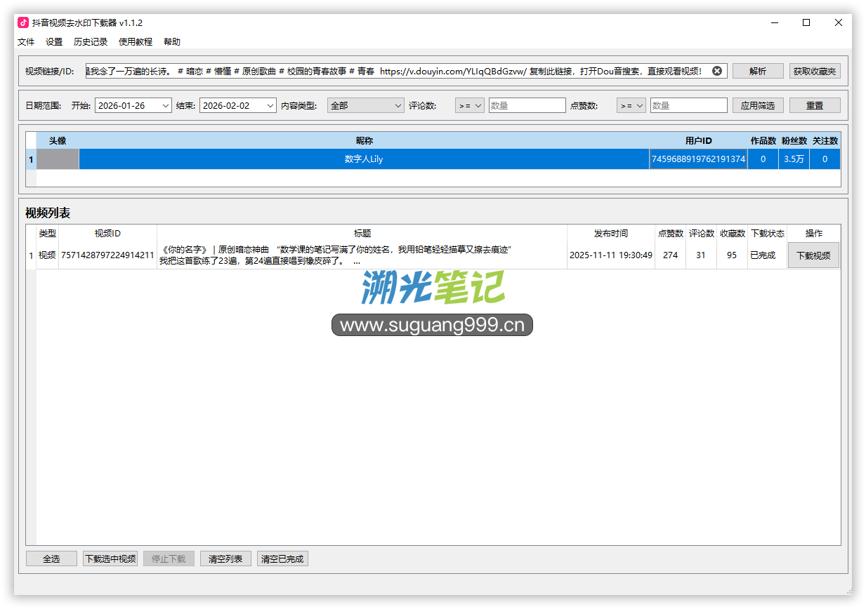The height and width of the screenshot is (609, 866).
Task: Apply filter with 应用筛选 button
Action: pyautogui.click(x=758, y=105)
